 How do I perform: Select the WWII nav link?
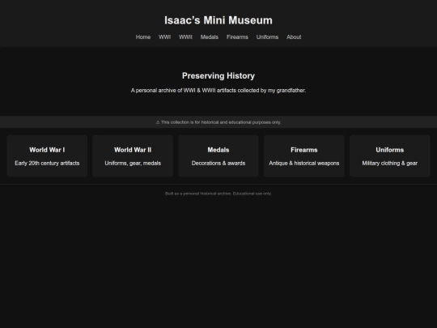[185, 37]
